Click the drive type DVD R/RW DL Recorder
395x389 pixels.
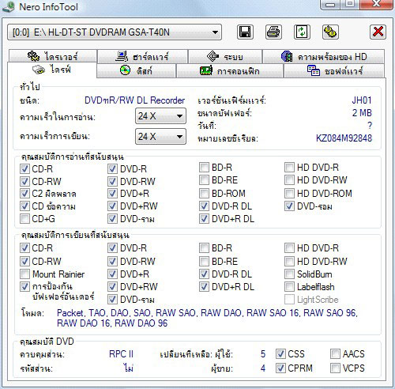coord(135,100)
